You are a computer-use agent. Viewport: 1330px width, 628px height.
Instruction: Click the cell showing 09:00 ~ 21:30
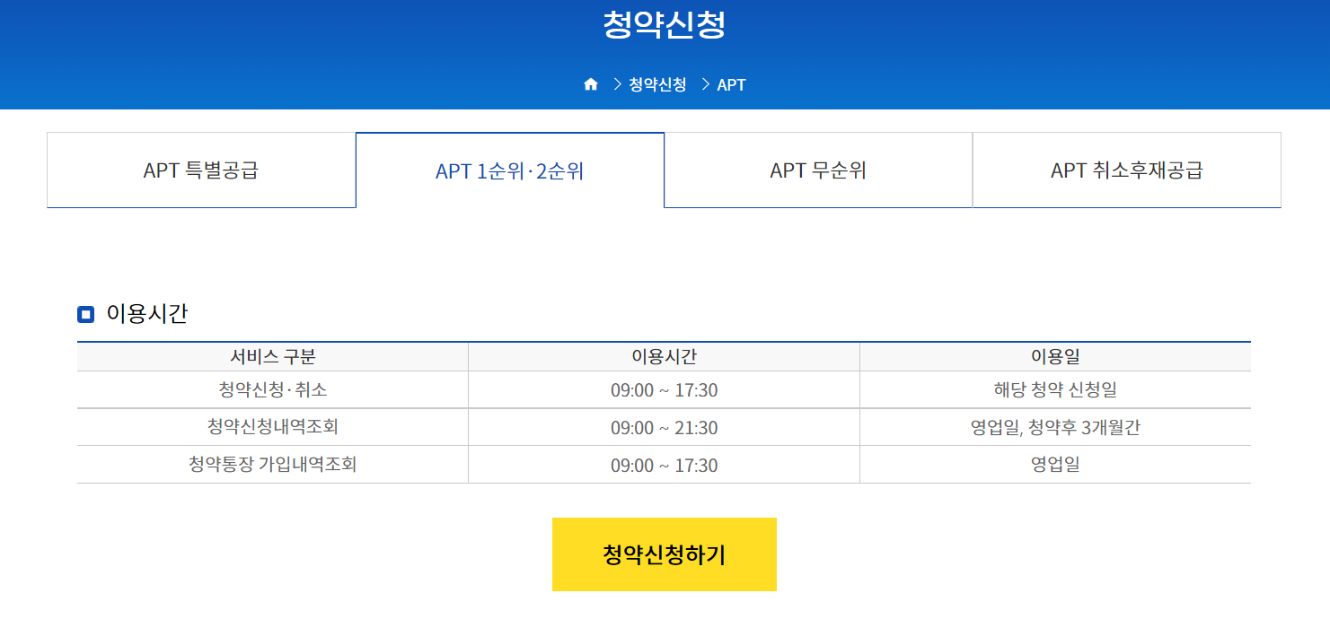click(x=664, y=427)
